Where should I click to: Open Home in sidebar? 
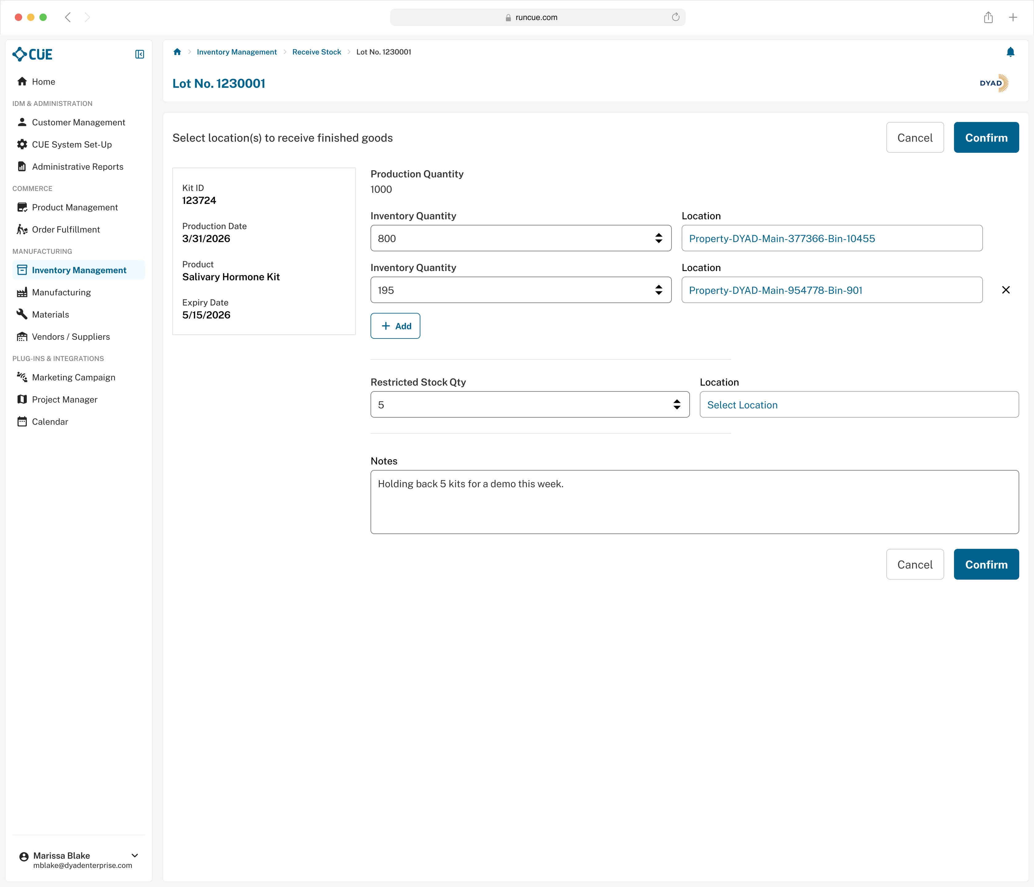(x=78, y=81)
